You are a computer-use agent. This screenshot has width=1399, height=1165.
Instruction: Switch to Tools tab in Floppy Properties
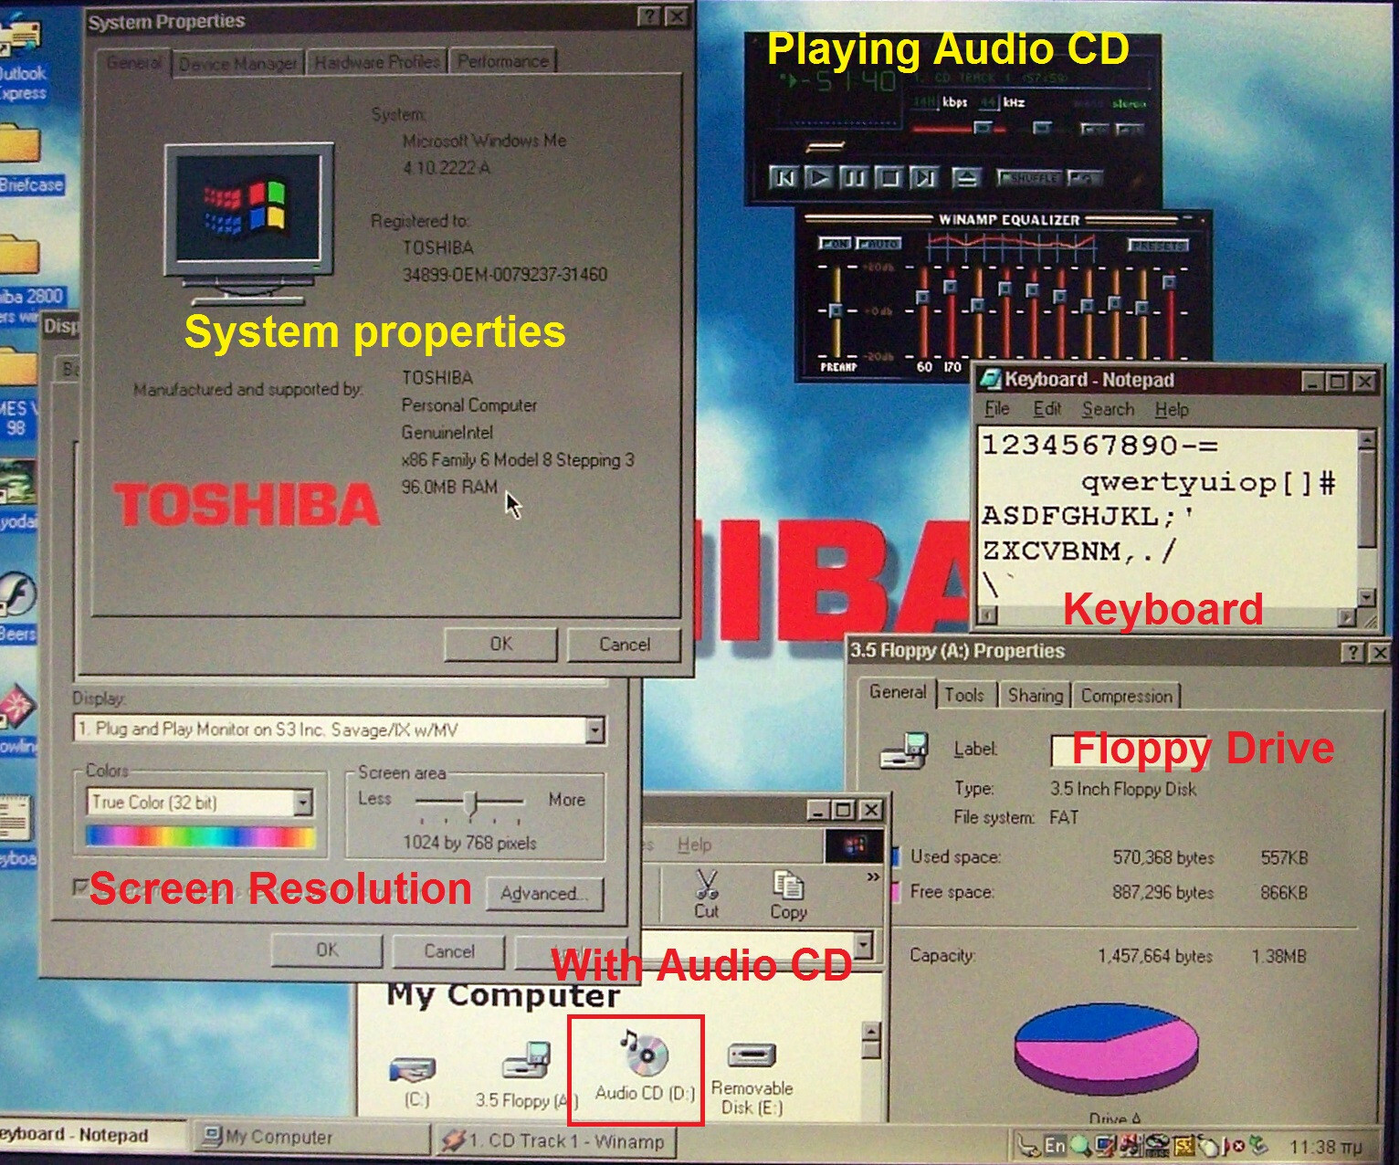[964, 695]
